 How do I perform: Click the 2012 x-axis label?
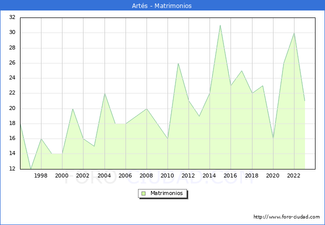point(188,175)
